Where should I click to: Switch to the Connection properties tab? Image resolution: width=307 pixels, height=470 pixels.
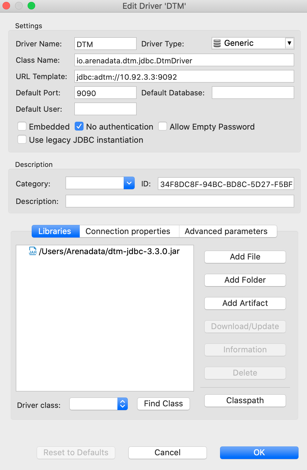point(128,232)
